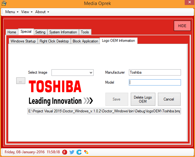The width and height of the screenshot is (195, 157).
Task: Select the Logo OEM Information sub-tab
Action: pyautogui.click(x=118, y=41)
